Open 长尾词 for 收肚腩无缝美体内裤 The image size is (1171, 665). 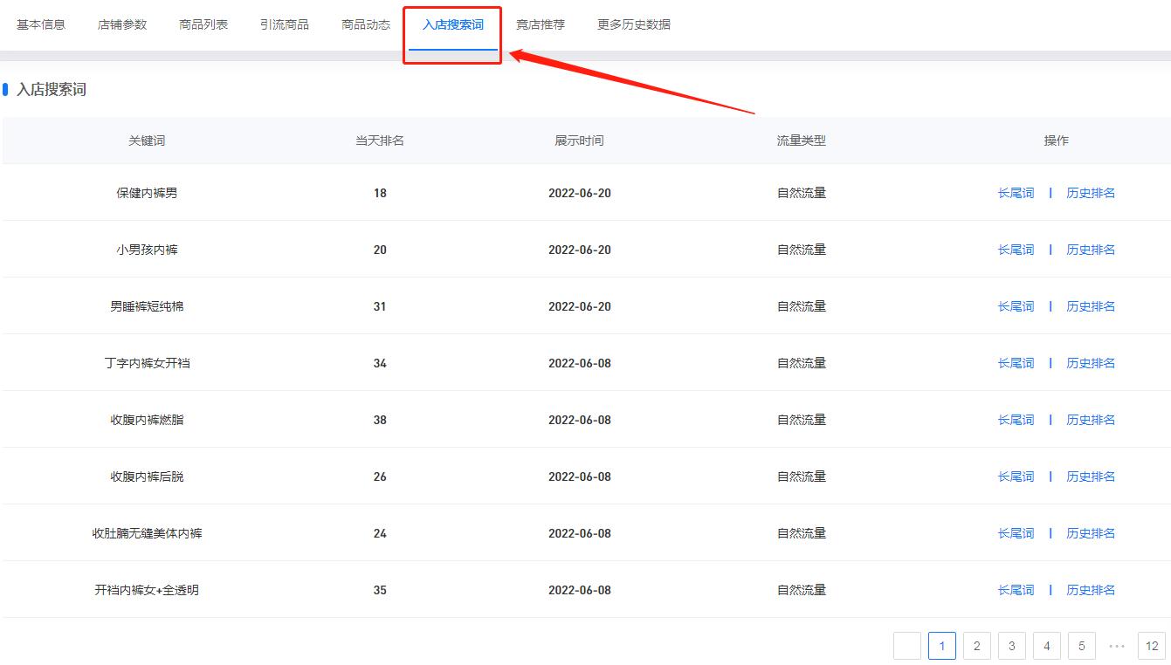1016,533
